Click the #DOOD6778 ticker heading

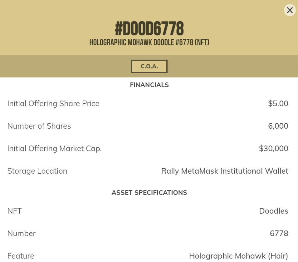tap(149, 29)
